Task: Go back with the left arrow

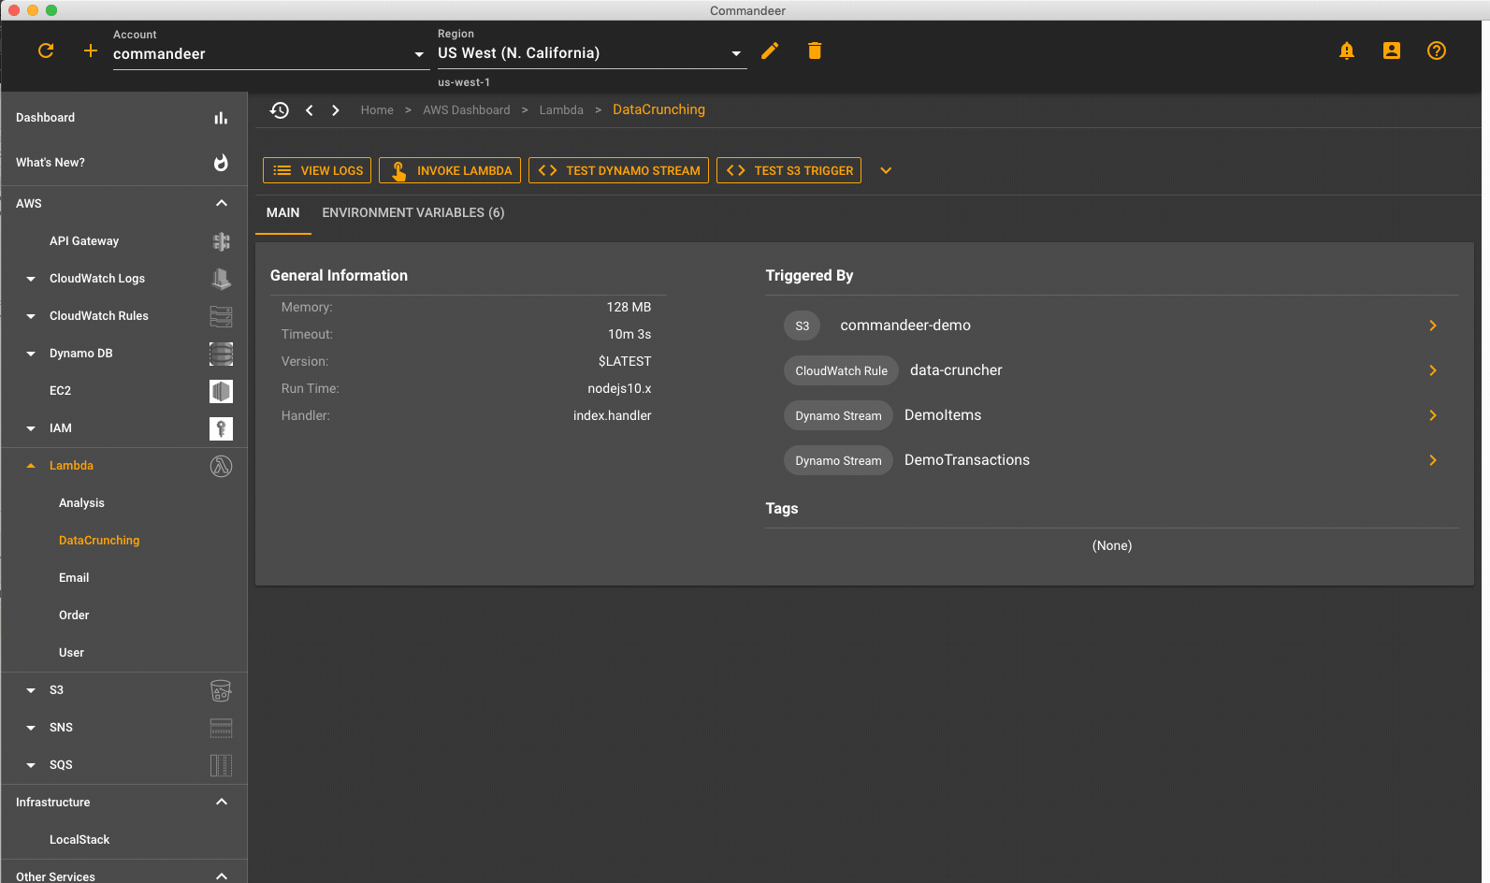Action: [x=310, y=110]
